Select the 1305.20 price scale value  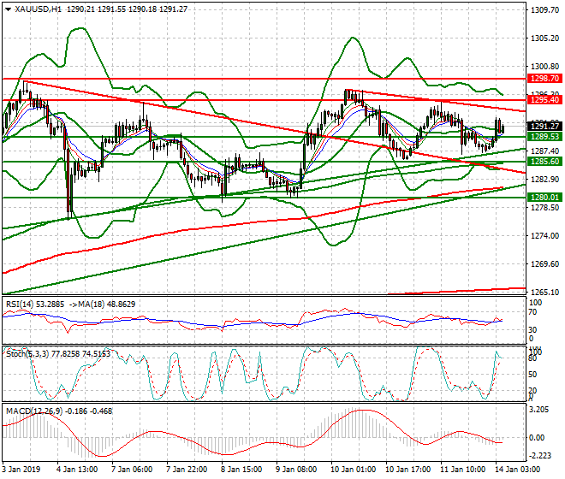point(545,38)
